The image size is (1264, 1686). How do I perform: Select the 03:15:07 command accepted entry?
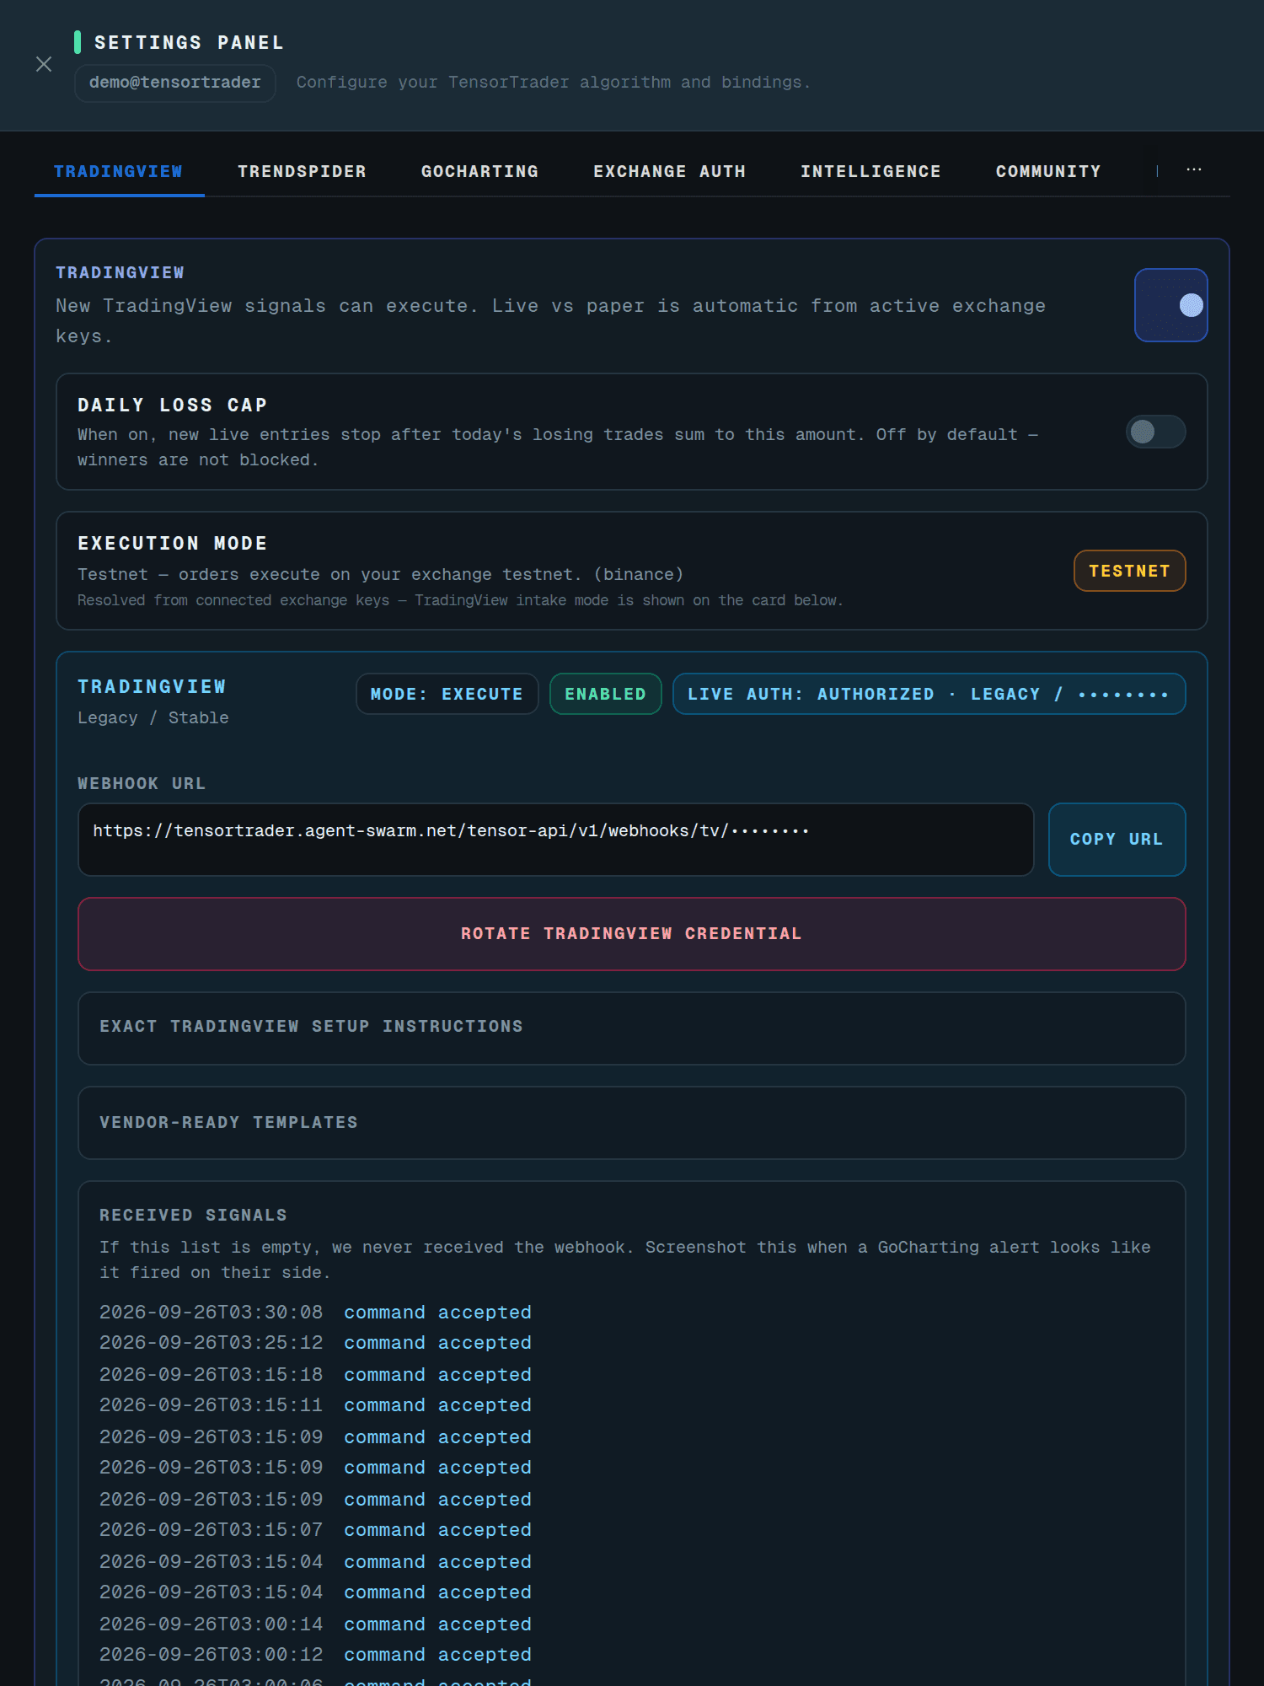coord(315,1530)
